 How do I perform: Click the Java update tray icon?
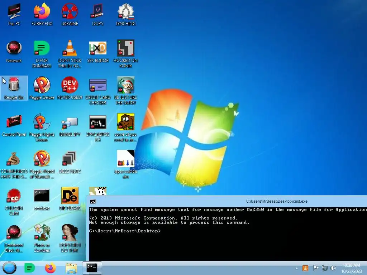pyautogui.click(x=305, y=268)
